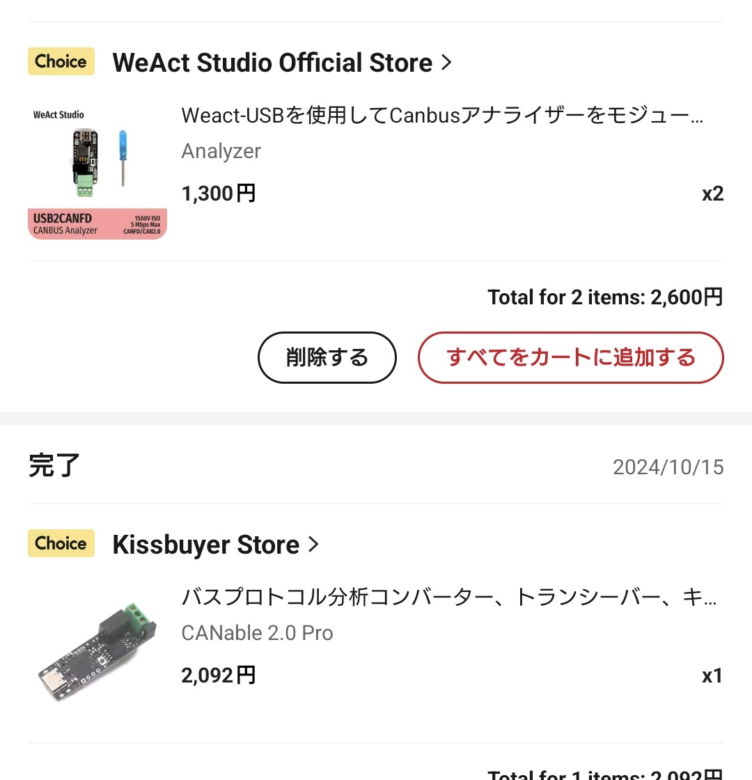Tap Choice badge beside WeAct Studio store
Image resolution: width=752 pixels, height=780 pixels.
click(61, 61)
